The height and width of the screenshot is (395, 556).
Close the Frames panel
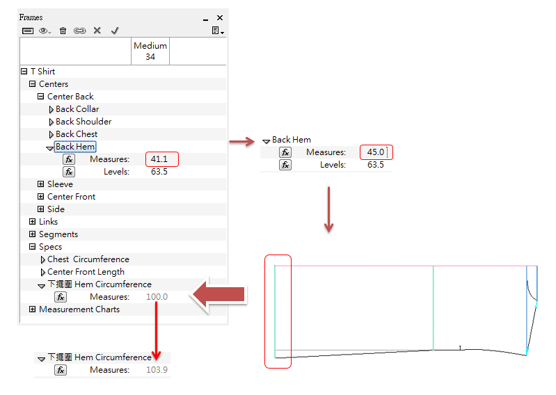[220, 17]
